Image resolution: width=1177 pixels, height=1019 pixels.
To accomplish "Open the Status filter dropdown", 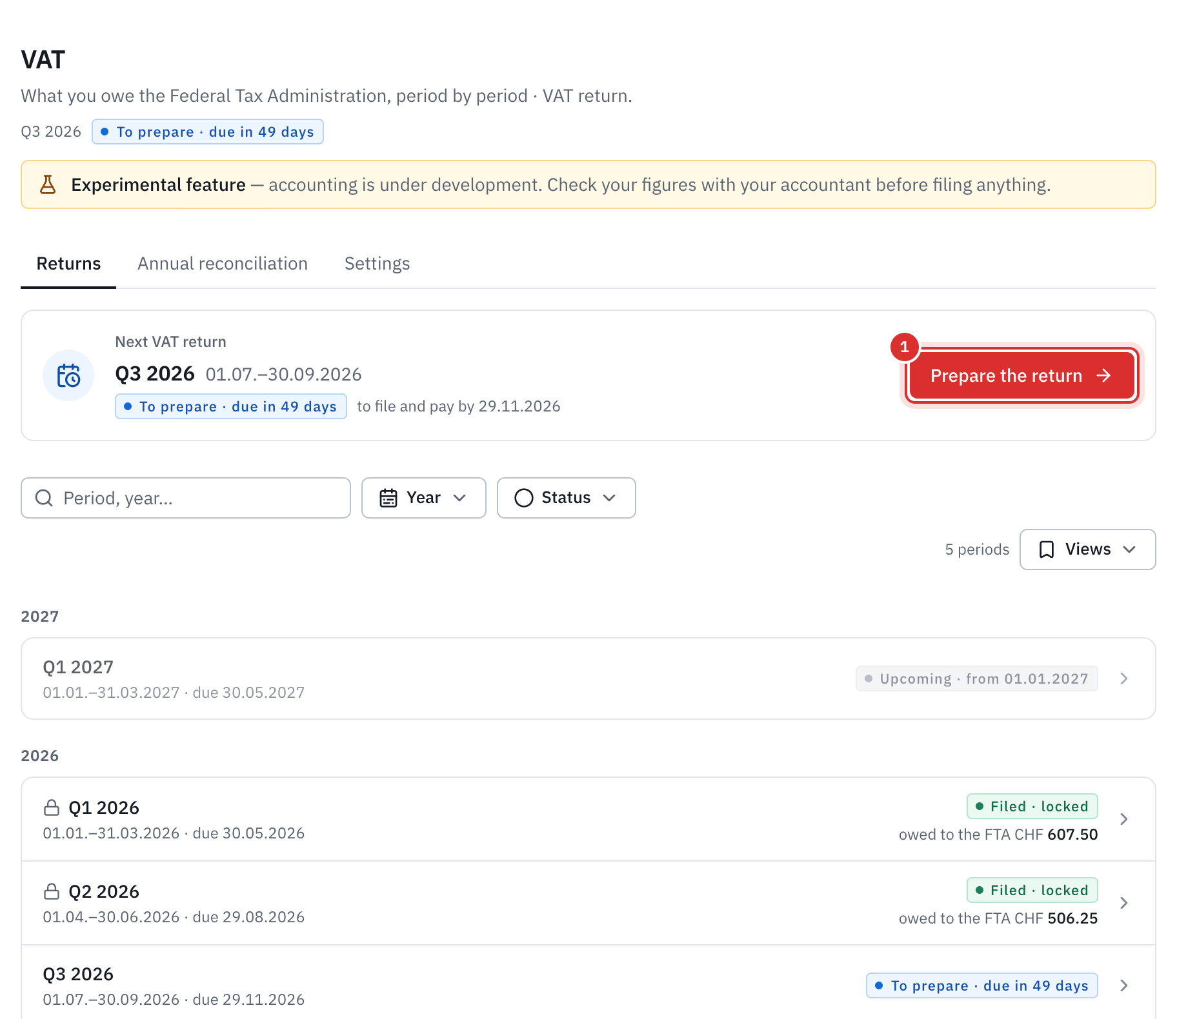I will (567, 498).
